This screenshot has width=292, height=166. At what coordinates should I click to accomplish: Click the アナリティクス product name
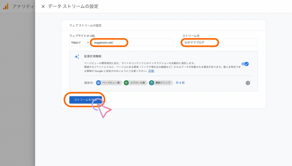23,7
